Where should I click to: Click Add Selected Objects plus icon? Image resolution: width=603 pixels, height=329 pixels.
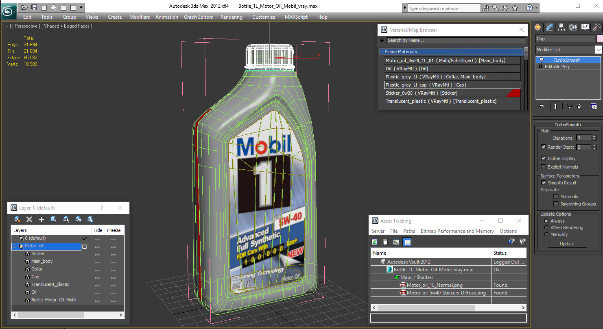(x=41, y=219)
